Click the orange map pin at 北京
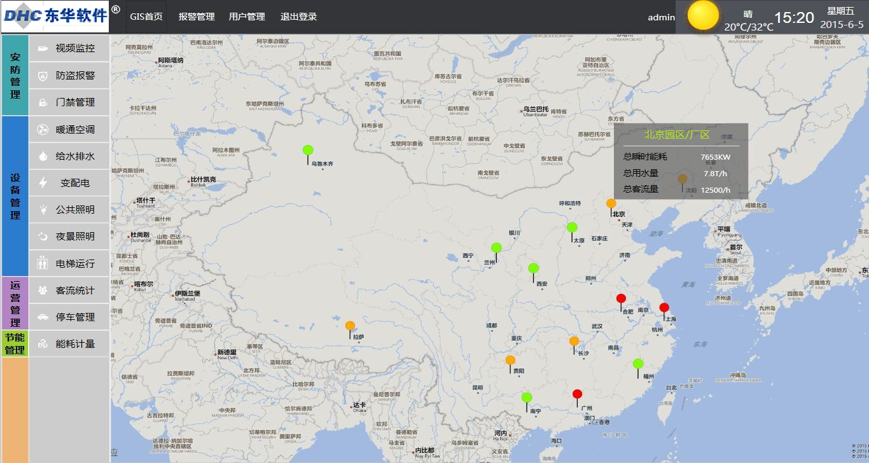Image resolution: width=869 pixels, height=463 pixels. (x=611, y=204)
